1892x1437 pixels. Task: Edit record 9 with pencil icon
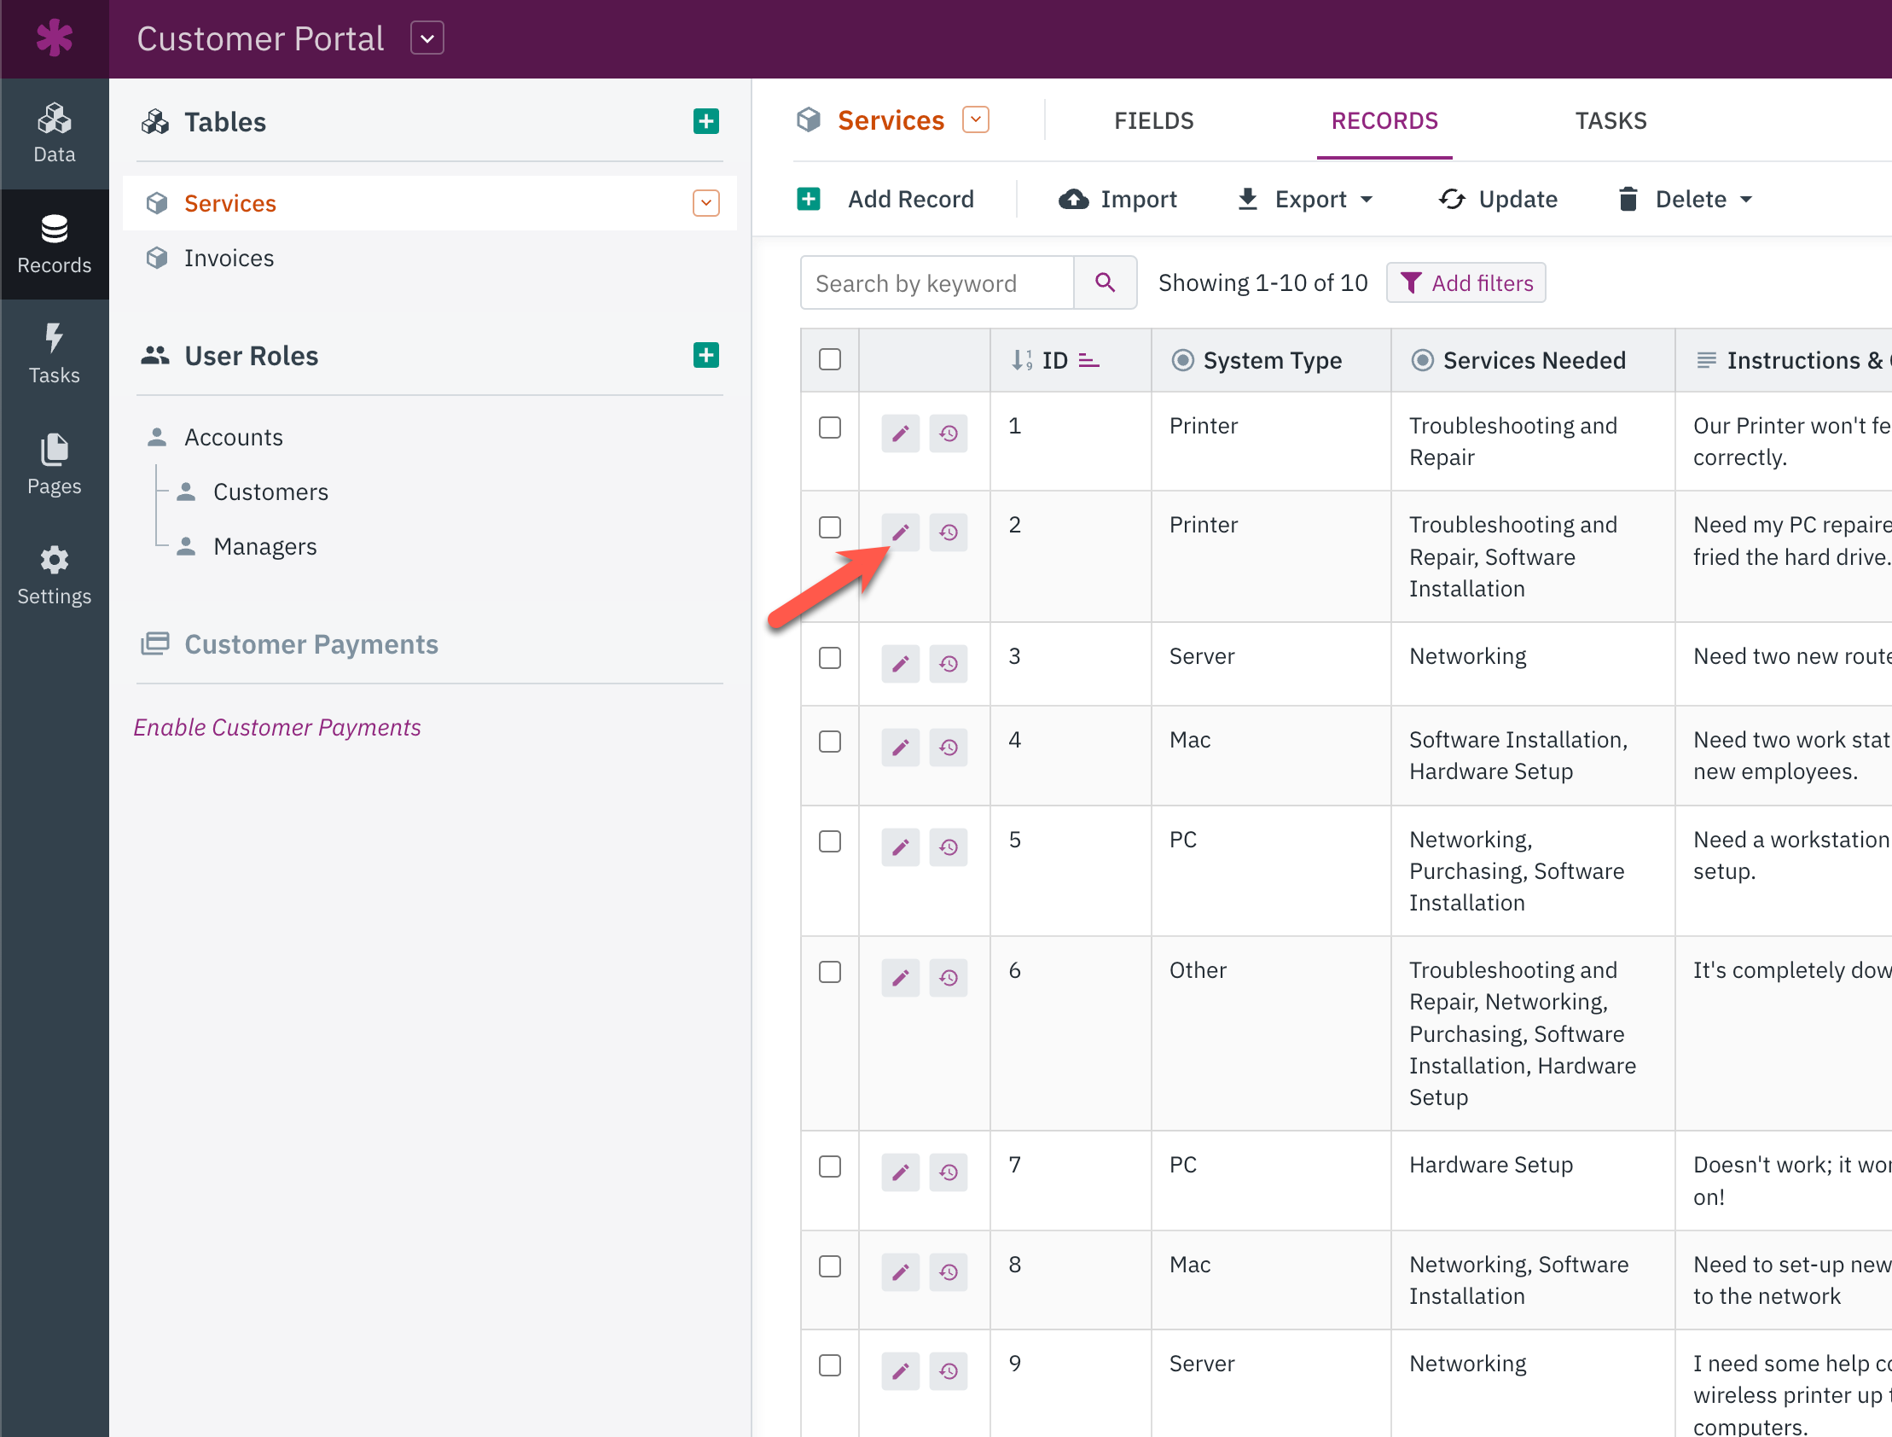(x=900, y=1371)
